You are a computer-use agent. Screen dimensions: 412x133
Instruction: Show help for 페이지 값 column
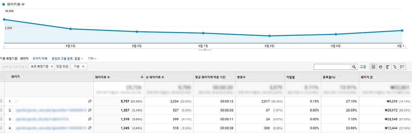coord(375,77)
